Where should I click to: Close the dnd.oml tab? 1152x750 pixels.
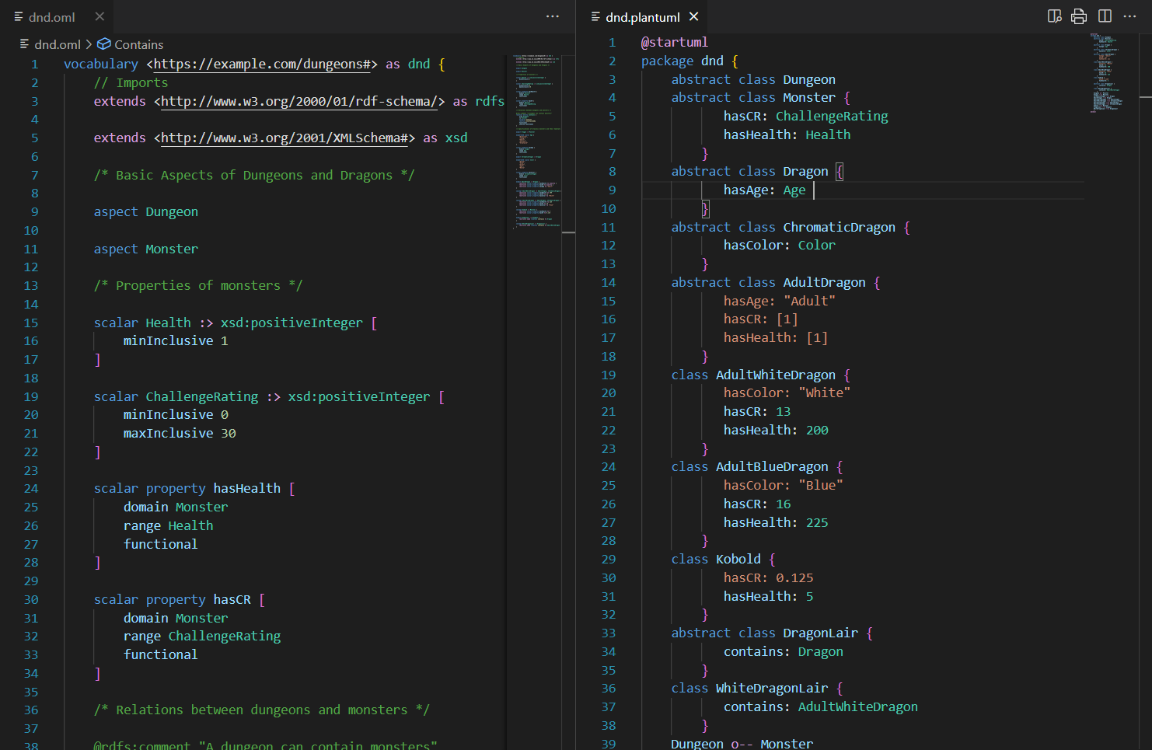coord(99,16)
